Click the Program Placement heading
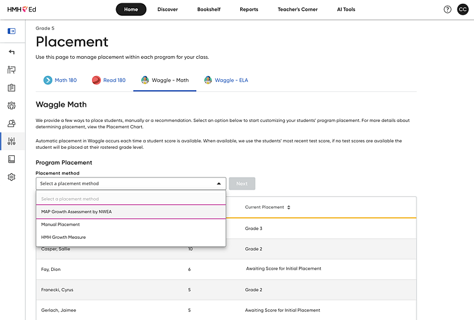The height and width of the screenshot is (320, 474). coord(64,163)
